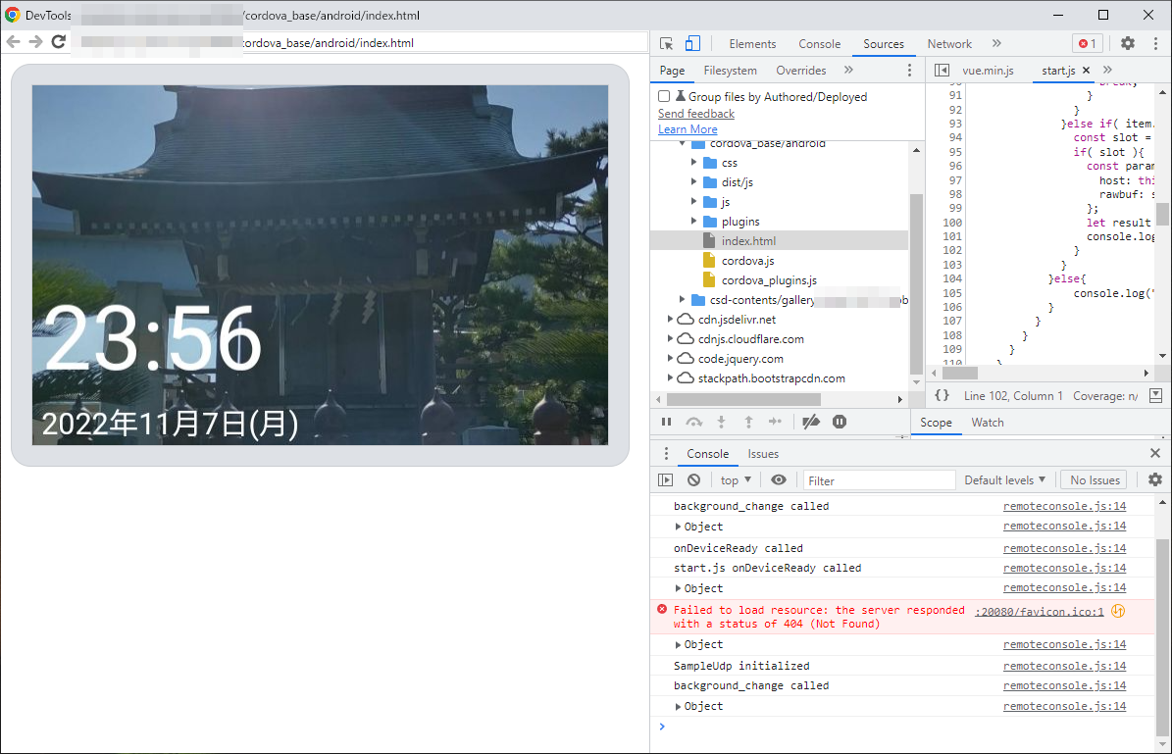Open the top JavaScript context dropdown
The image size is (1172, 754).
point(736,479)
